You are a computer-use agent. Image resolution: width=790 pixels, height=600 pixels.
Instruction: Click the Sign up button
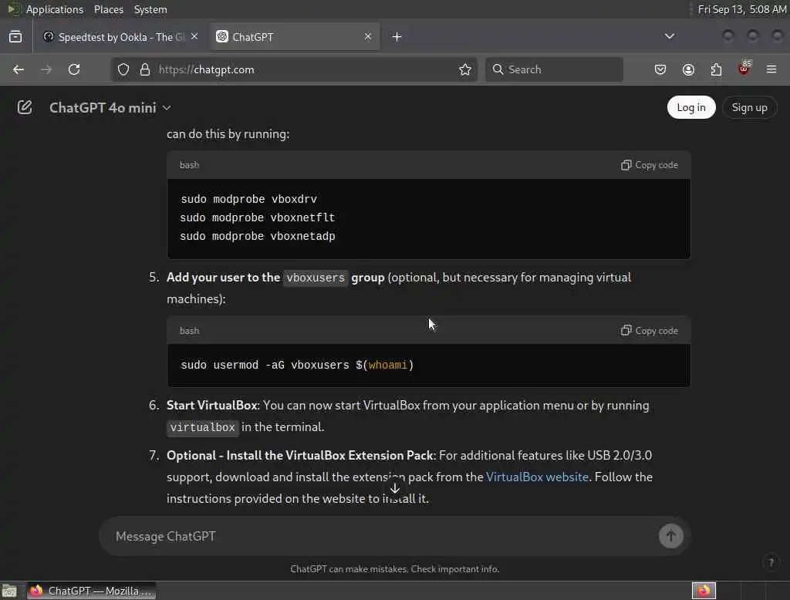coord(750,107)
